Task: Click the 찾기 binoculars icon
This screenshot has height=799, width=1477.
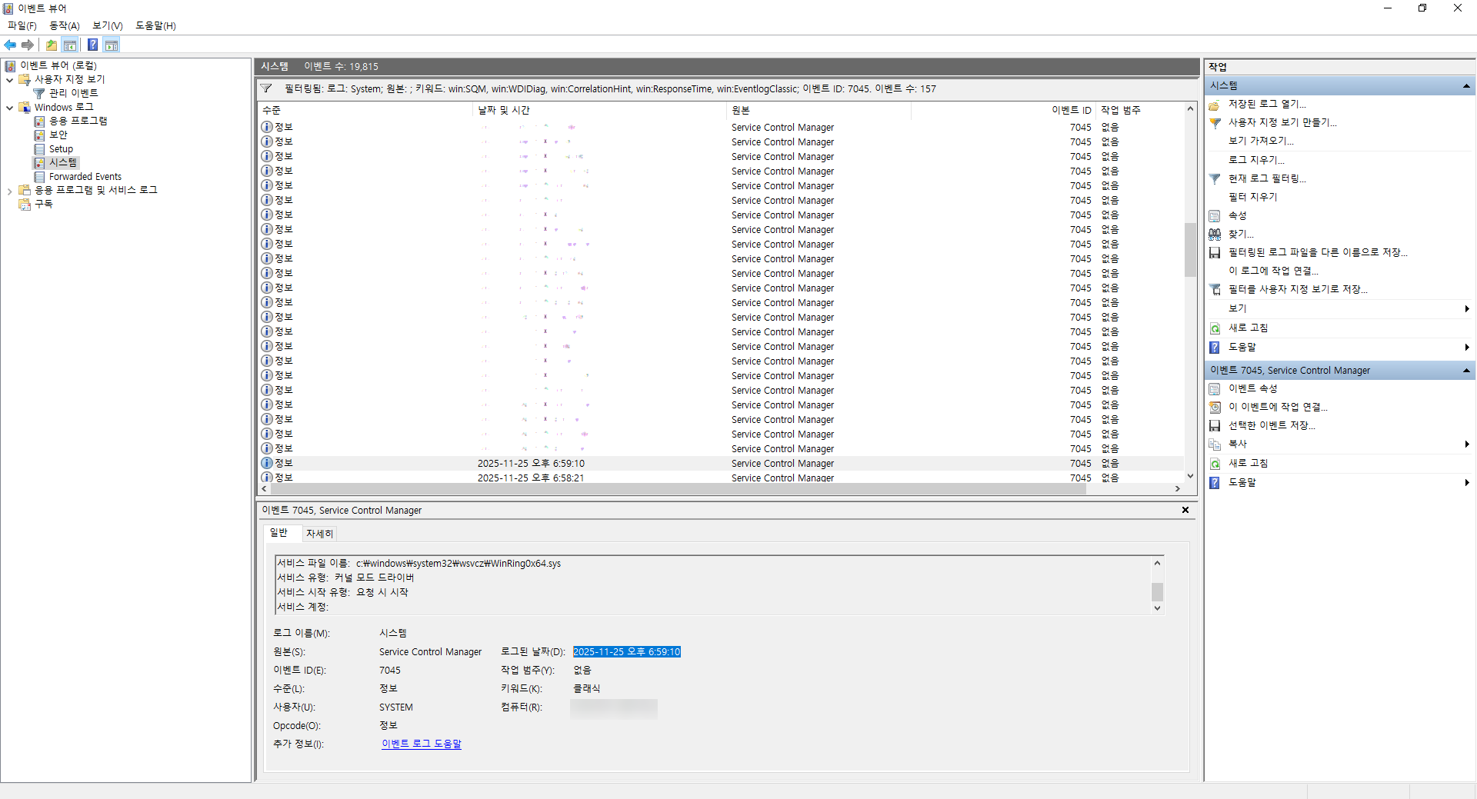Action: click(x=1215, y=235)
